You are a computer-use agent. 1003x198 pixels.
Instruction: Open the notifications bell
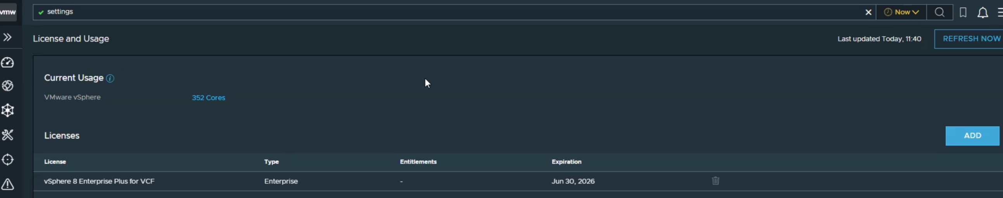[982, 13]
